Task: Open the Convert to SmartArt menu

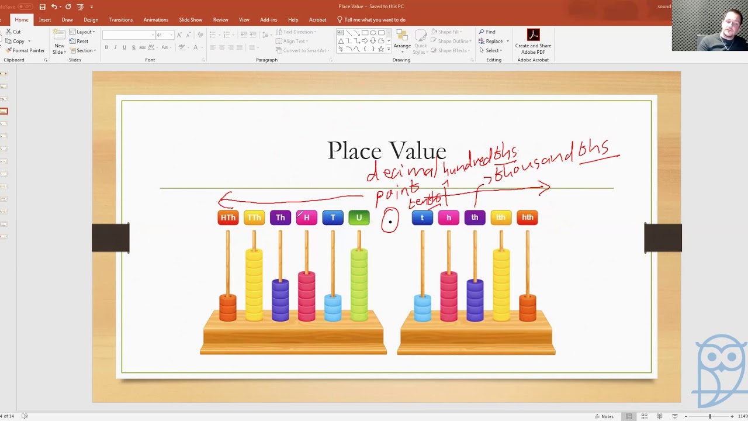Action: pyautogui.click(x=303, y=50)
